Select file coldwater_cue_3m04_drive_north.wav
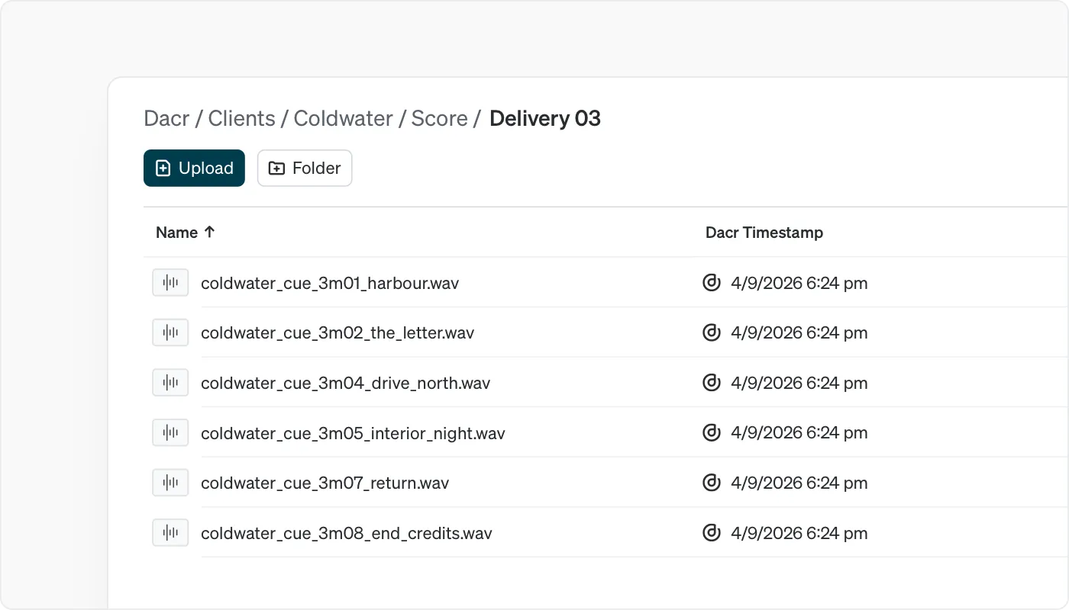The image size is (1069, 610). coord(346,384)
